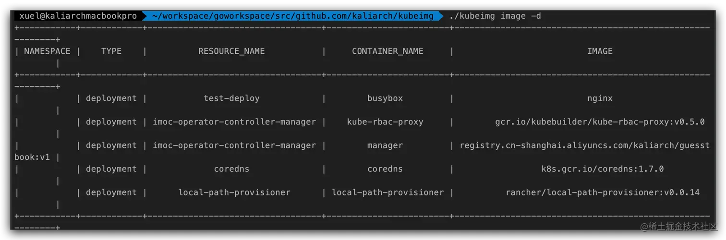Click the test-deploy resource name
Viewport: 726px width, 240px height.
pos(231,98)
